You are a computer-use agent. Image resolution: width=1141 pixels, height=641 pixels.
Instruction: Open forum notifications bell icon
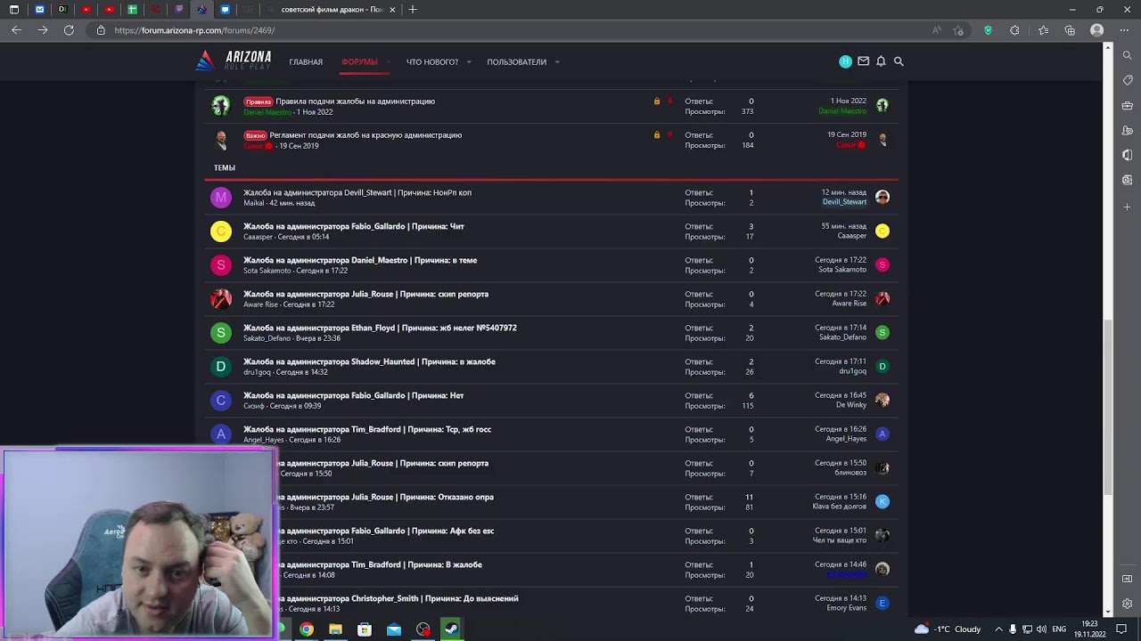click(x=881, y=61)
